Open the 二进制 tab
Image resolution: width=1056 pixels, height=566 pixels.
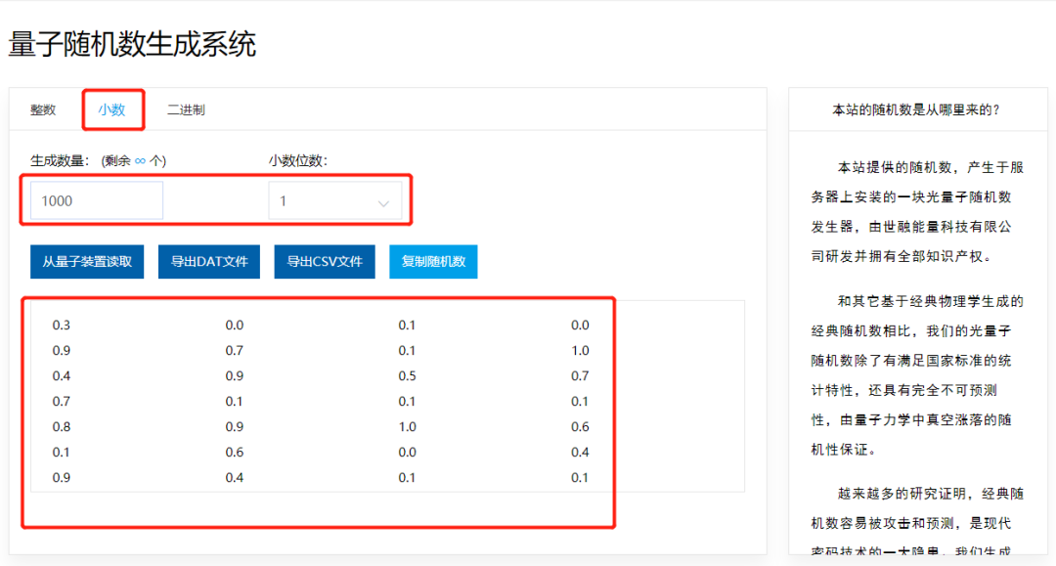pos(186,110)
